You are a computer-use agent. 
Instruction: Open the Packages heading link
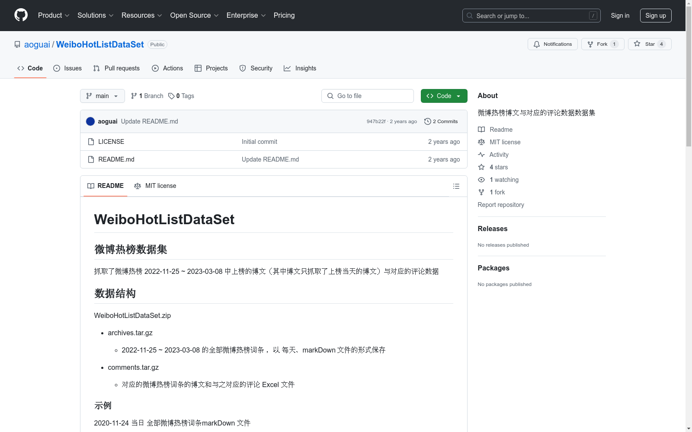493,268
